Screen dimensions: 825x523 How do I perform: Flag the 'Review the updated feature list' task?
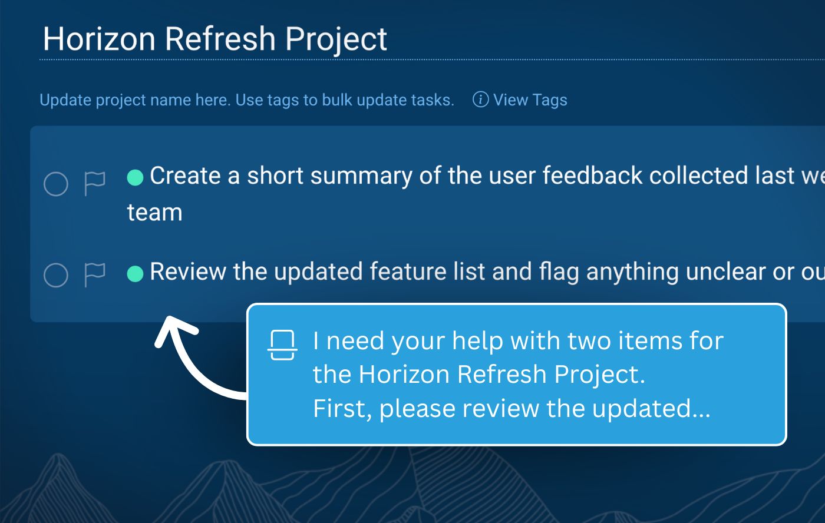[x=94, y=274]
